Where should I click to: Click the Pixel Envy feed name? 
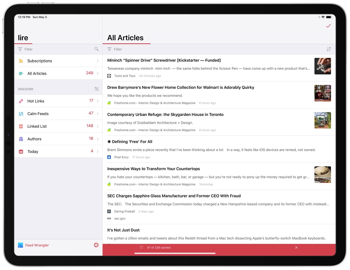tap(121, 157)
